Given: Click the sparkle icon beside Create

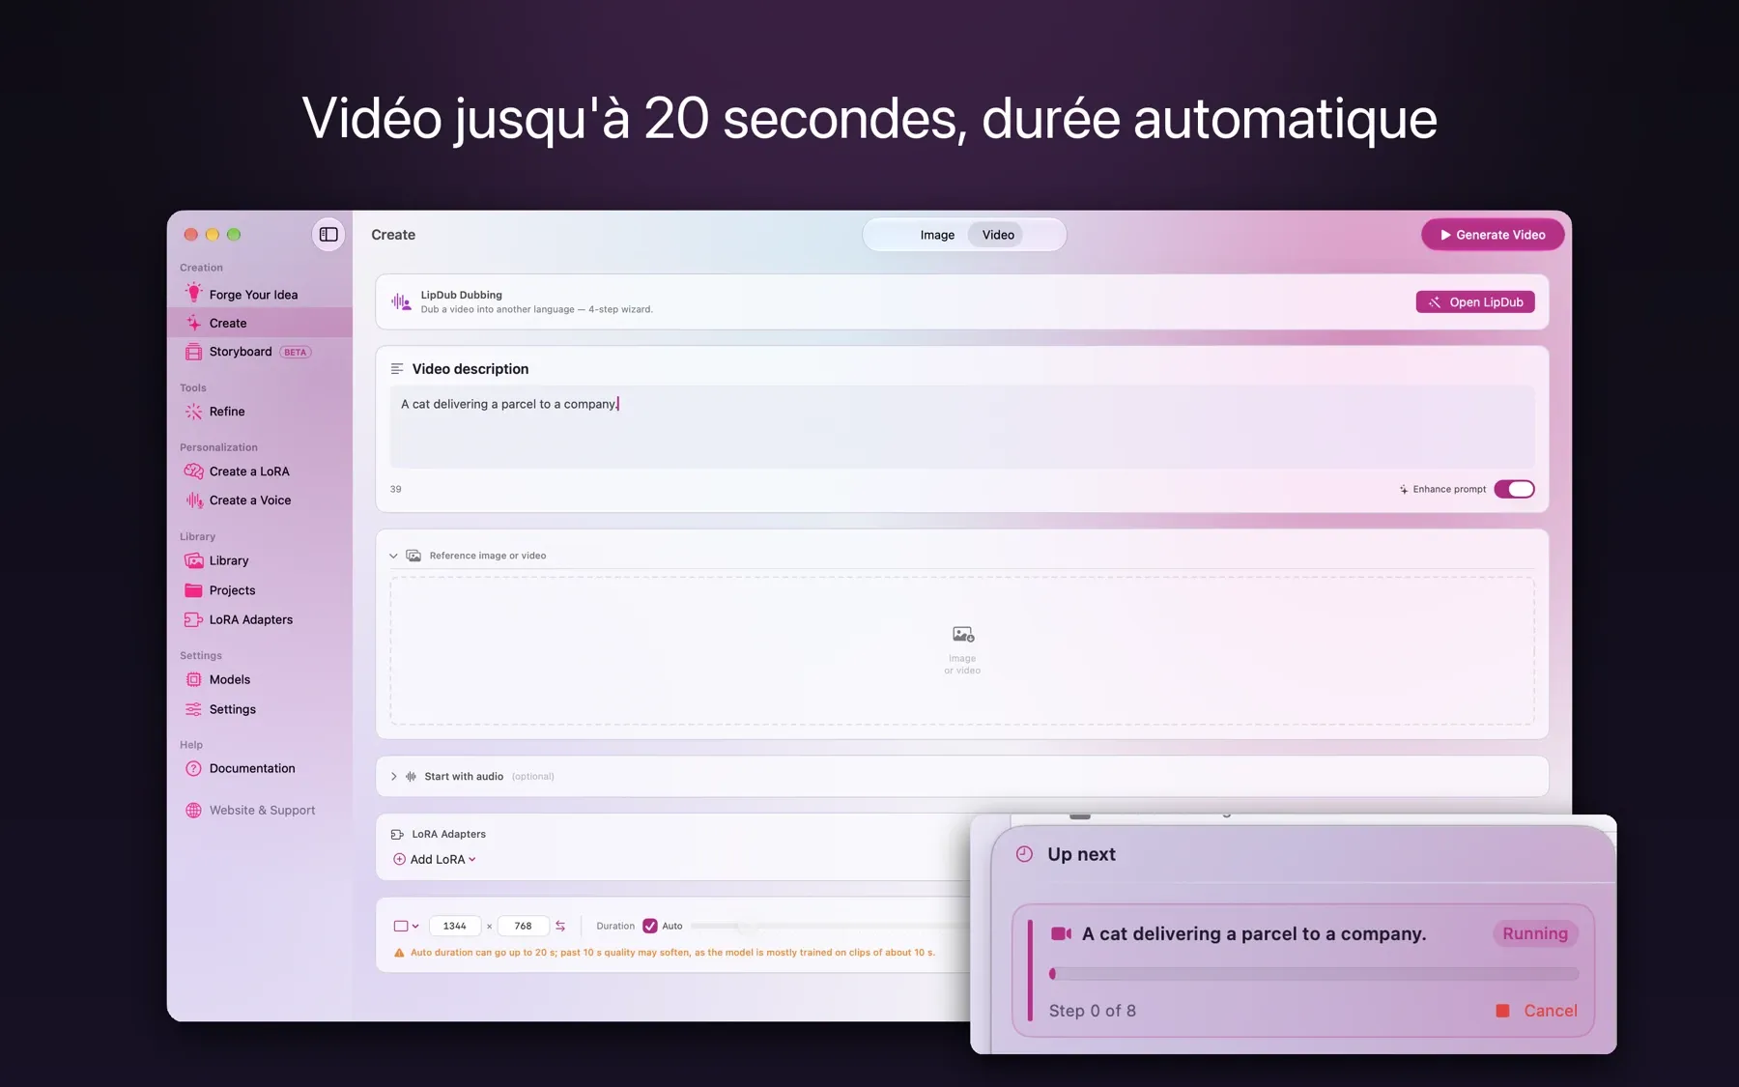Looking at the screenshot, I should [x=193, y=323].
